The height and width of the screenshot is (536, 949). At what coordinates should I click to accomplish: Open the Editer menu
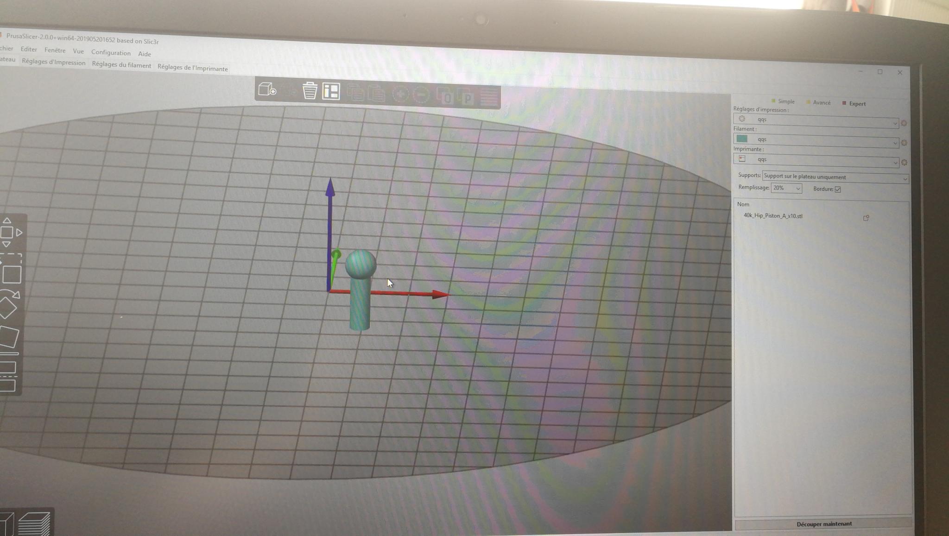(x=29, y=49)
